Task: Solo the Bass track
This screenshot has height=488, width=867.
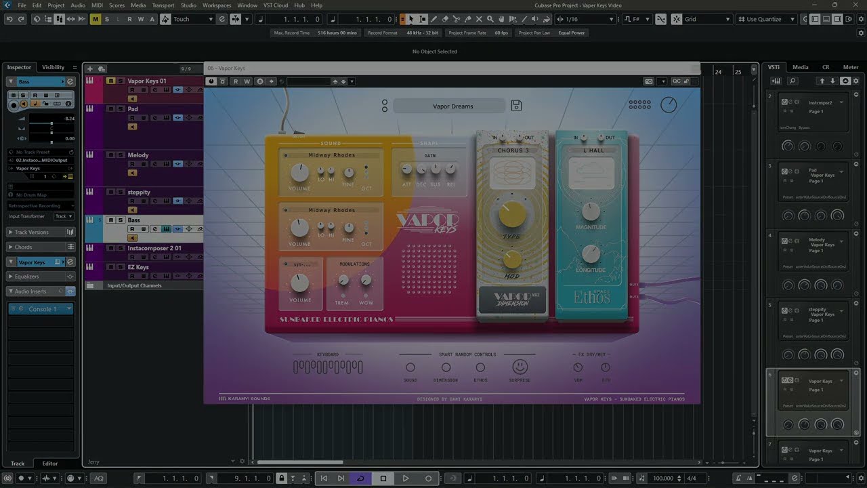Action: 121,220
